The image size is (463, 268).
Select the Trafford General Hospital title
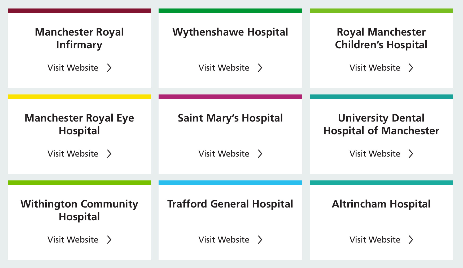point(230,204)
